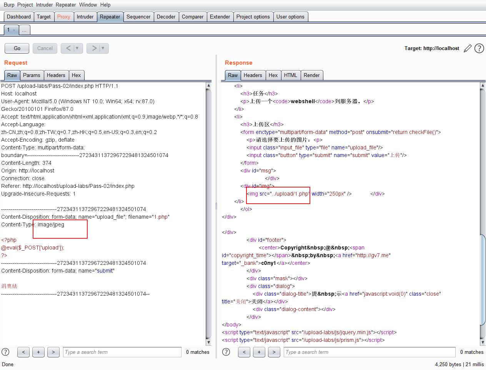Focus the Request search term field
Screen dimensions: 486x370
tap(122, 352)
